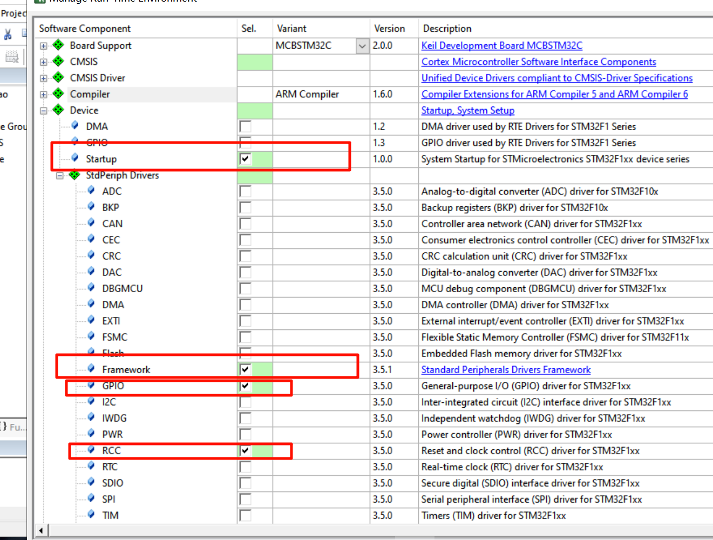Click the blue icon beside TIM

coord(91,514)
